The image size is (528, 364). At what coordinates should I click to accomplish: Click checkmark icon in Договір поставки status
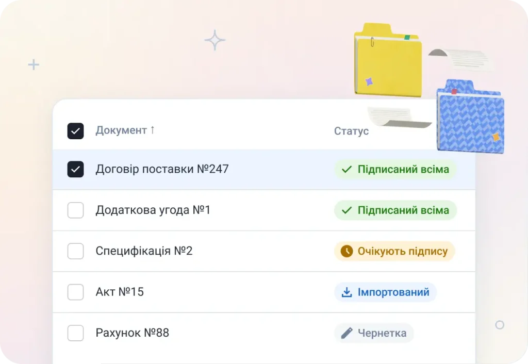346,170
